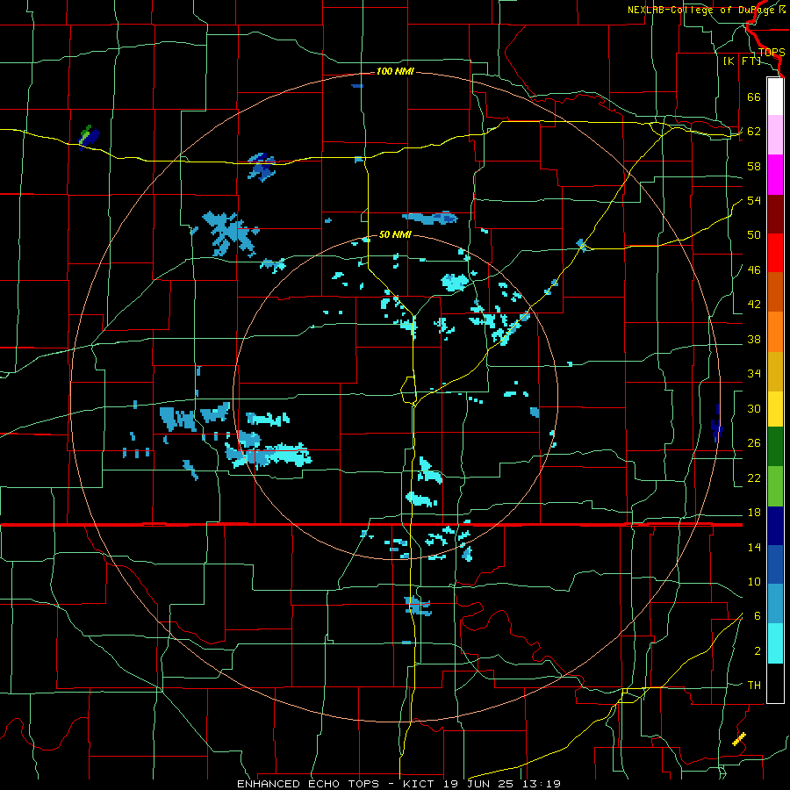
Task: Click the yellow swatch near 30
Action: [x=775, y=409]
